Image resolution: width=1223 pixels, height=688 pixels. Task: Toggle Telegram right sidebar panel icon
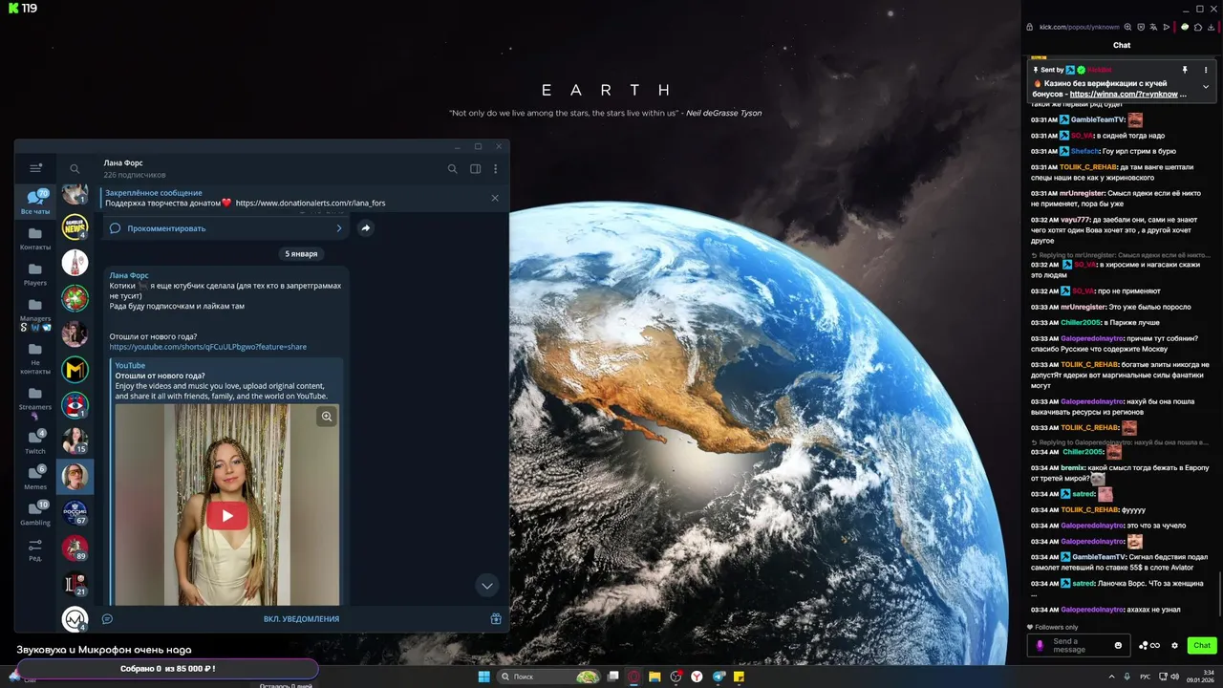click(475, 169)
